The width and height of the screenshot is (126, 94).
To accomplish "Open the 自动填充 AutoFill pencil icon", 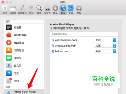I will coord(22,8).
